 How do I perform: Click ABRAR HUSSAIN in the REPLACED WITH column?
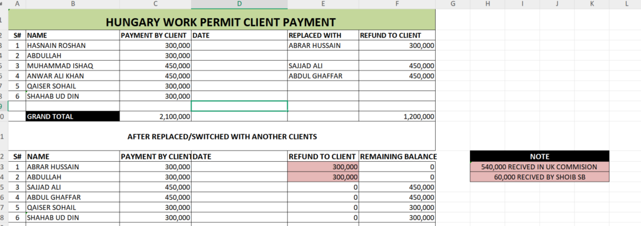tap(323, 46)
